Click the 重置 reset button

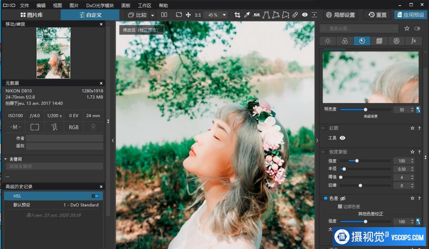378,15
